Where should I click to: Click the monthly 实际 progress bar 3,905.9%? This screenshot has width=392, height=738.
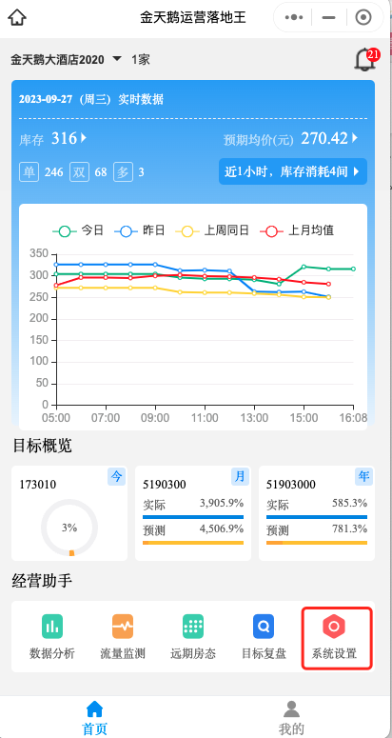193,517
